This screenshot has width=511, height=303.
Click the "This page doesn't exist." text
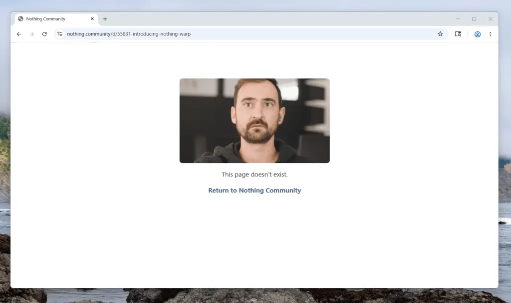[x=255, y=174]
